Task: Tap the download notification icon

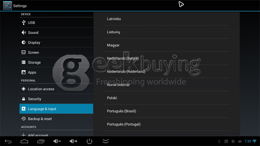Action: (x=219, y=141)
